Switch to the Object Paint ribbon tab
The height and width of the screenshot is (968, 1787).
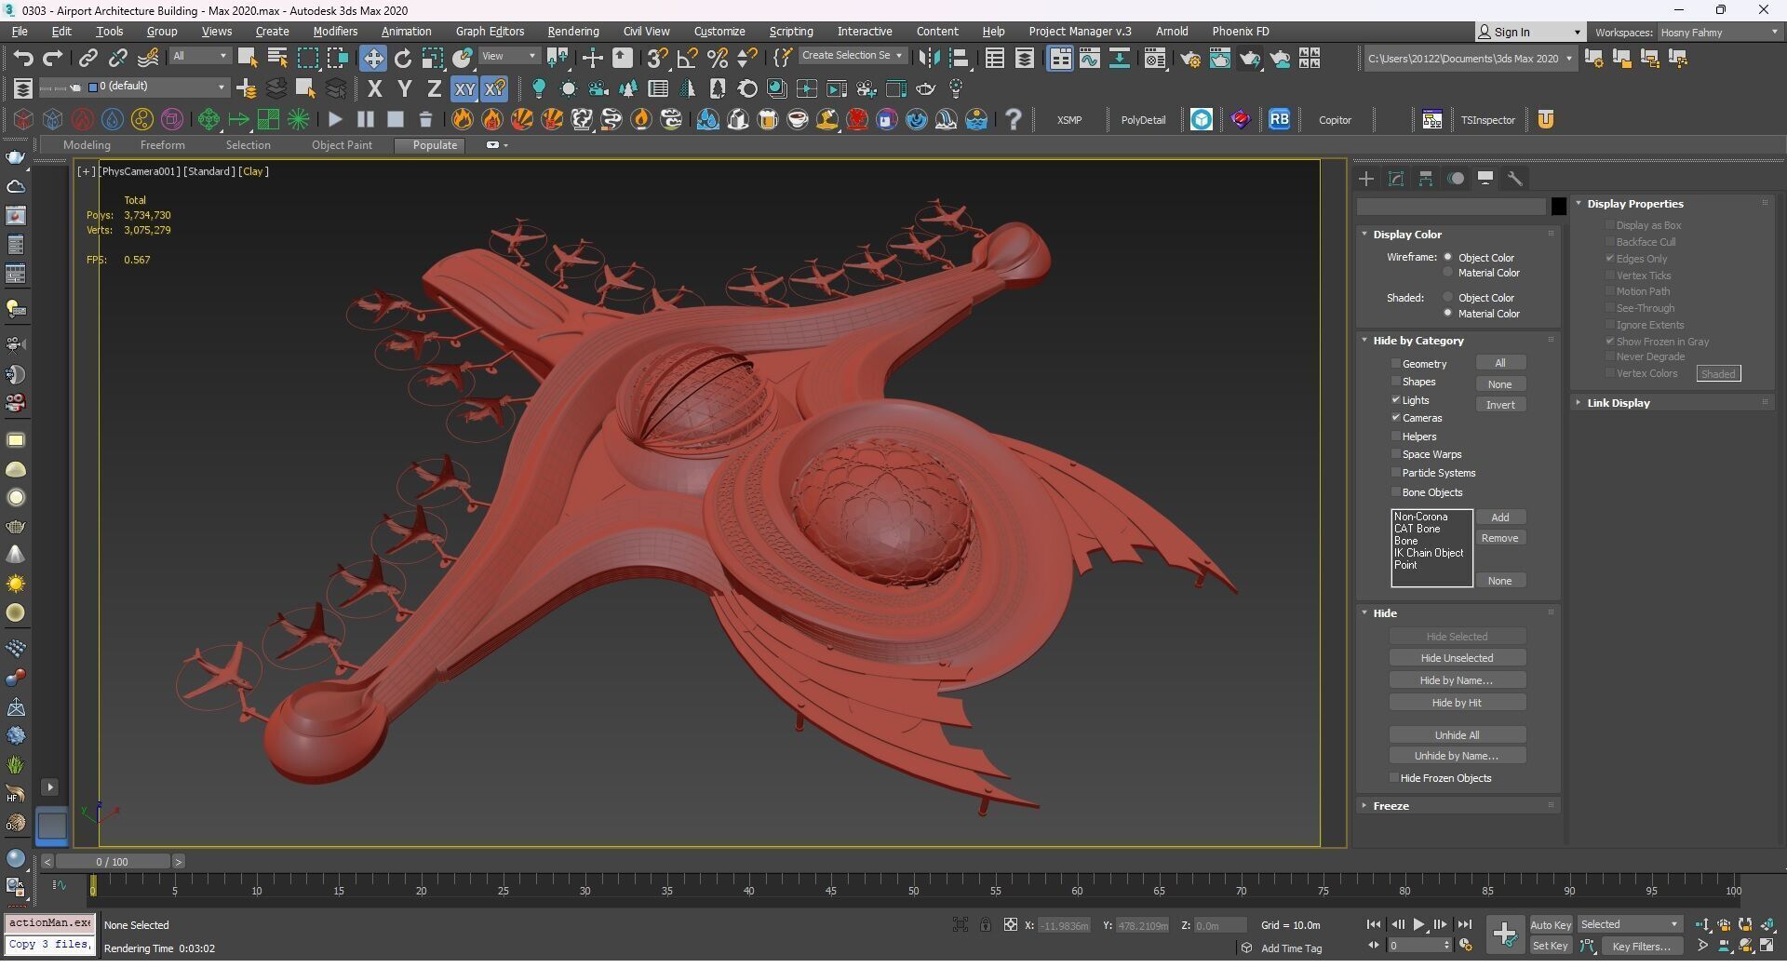pyautogui.click(x=342, y=145)
